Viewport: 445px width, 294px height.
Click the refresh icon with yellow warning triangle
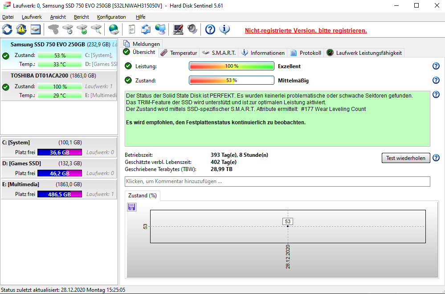pyautogui.click(x=21, y=29)
